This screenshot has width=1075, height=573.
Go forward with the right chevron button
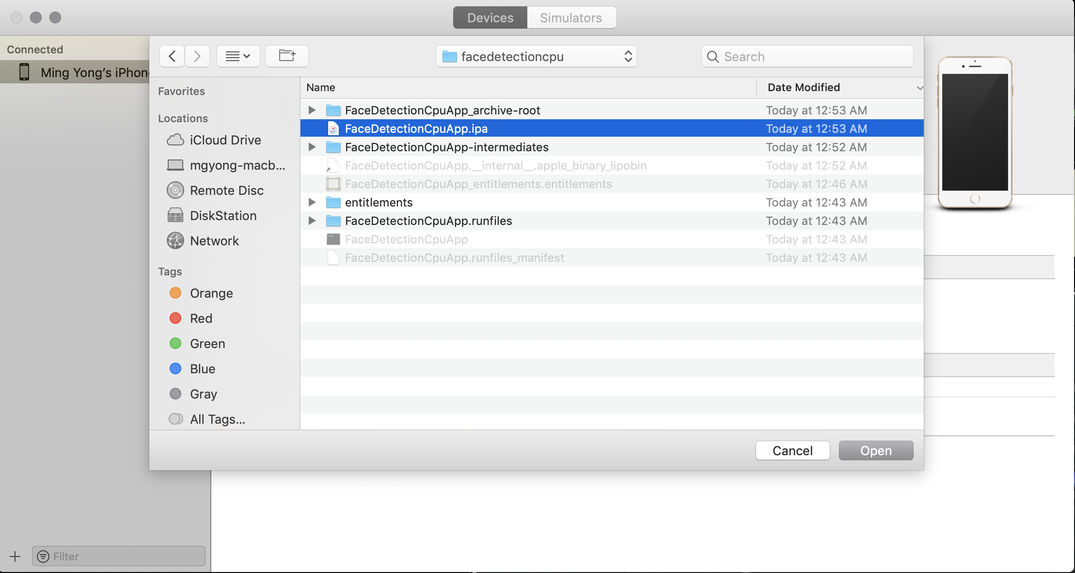coord(197,57)
